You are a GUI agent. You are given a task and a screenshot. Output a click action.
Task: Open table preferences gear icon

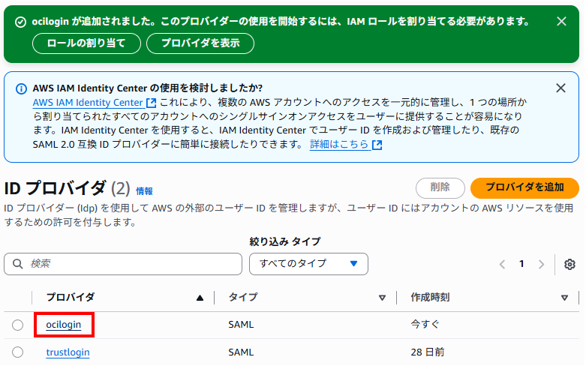pos(569,264)
